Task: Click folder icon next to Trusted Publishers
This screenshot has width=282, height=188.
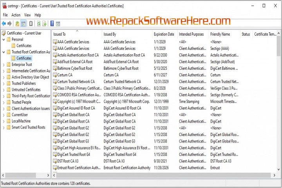Action: (x=9, y=83)
